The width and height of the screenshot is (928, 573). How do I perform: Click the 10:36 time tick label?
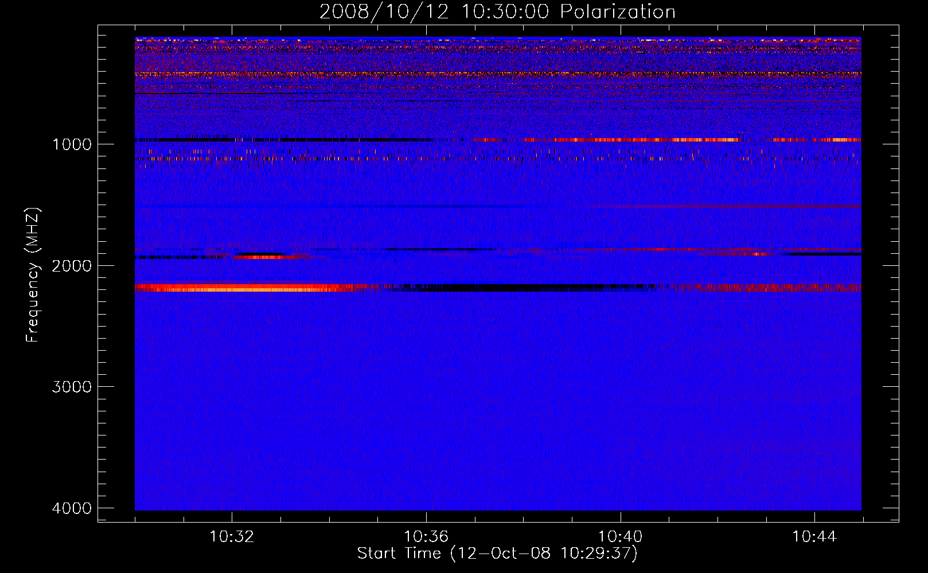tap(426, 537)
